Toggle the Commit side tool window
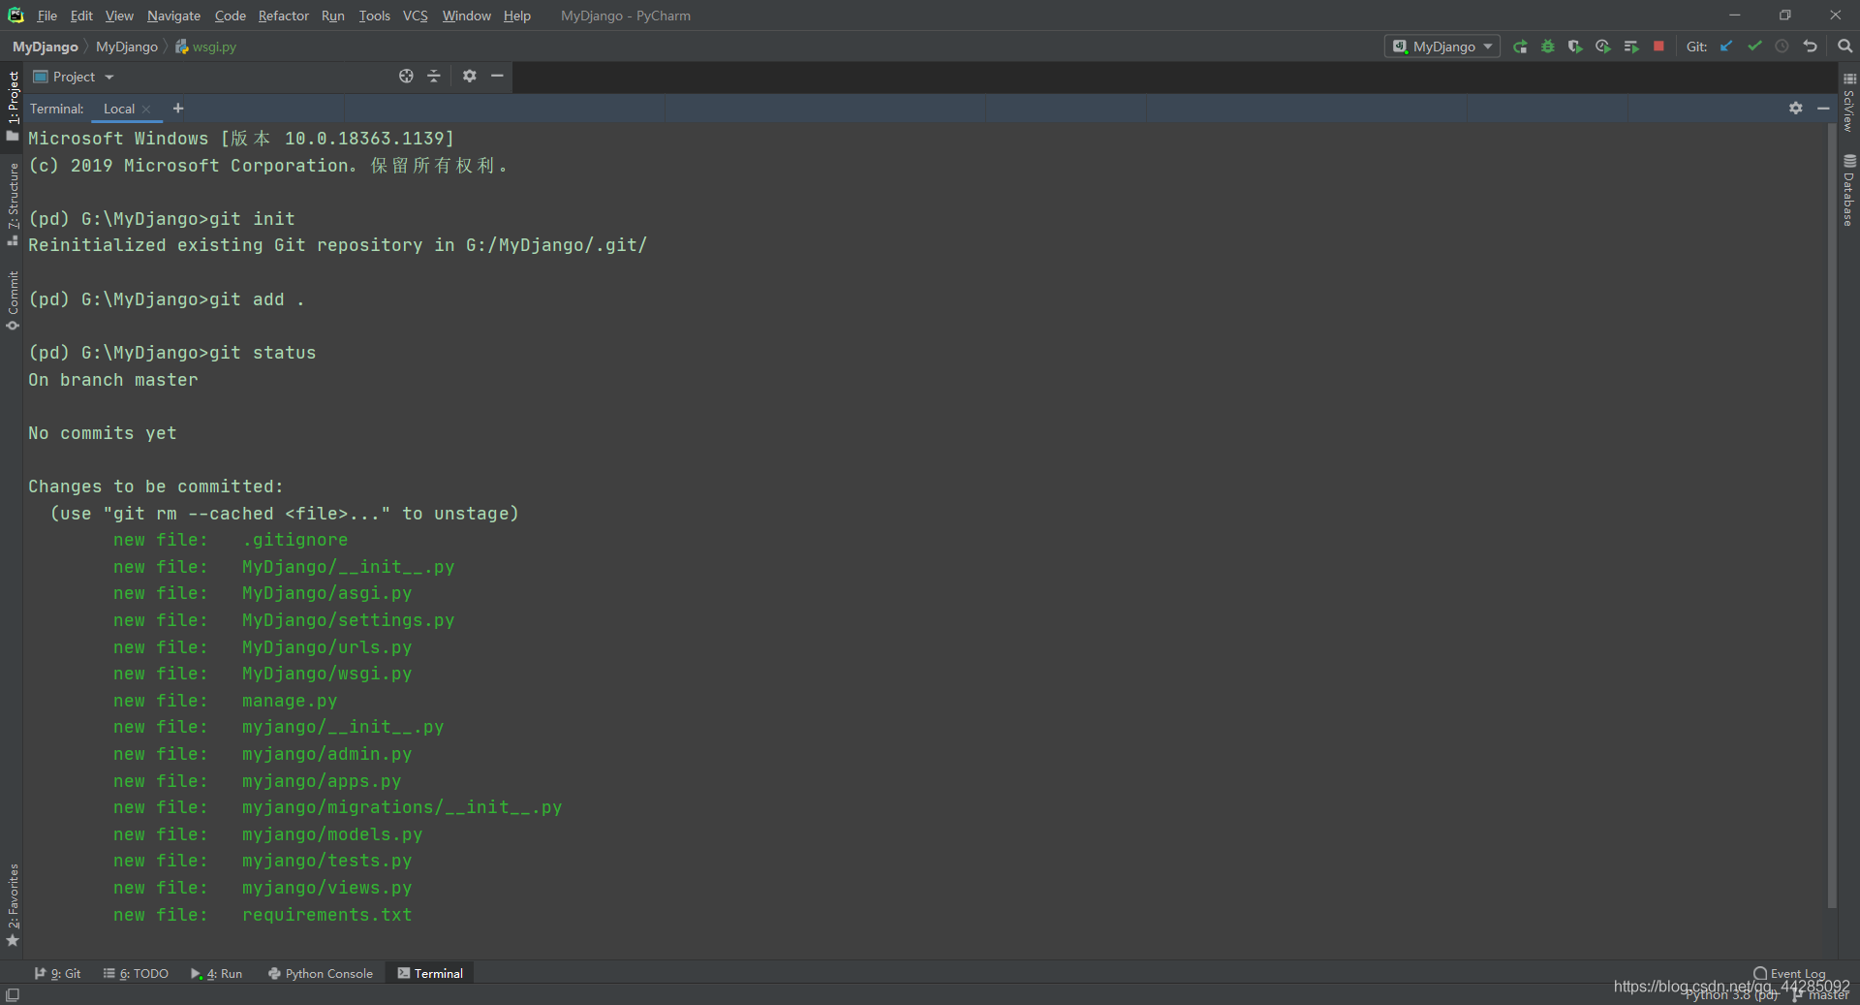This screenshot has width=1860, height=1005. click(13, 299)
